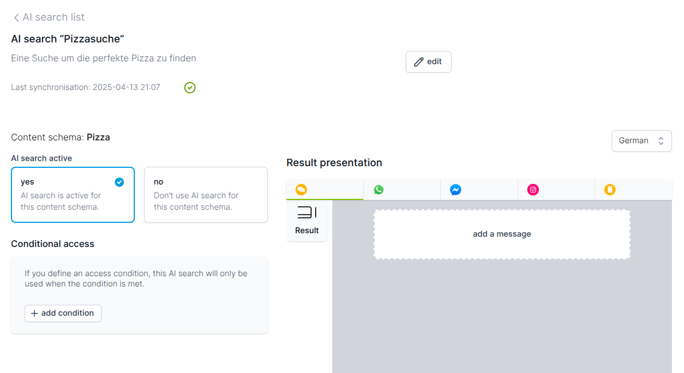
Task: Select the Facebook Messenger channel icon
Action: [x=456, y=190]
